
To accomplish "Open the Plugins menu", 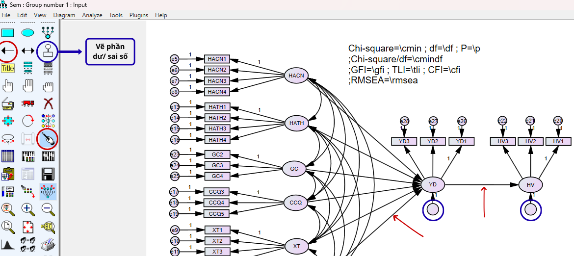I will [x=139, y=15].
